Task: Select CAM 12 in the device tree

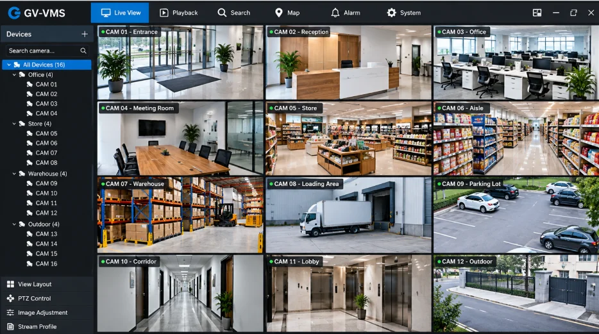Action: click(x=46, y=213)
